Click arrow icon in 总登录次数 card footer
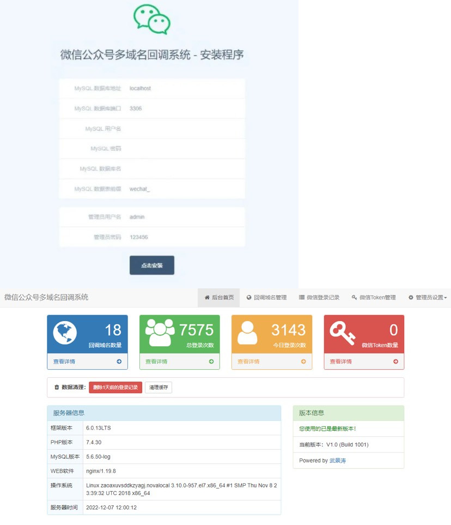 [211, 361]
